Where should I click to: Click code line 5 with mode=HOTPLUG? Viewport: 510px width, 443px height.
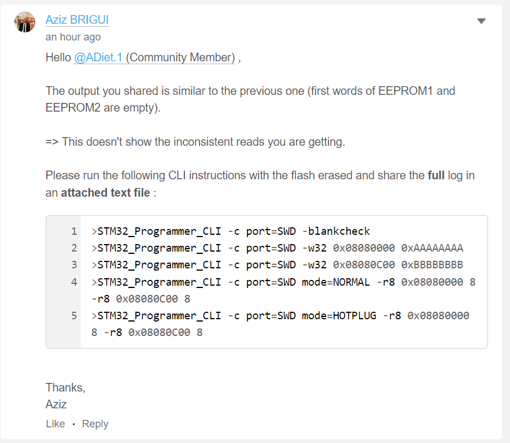(280, 324)
